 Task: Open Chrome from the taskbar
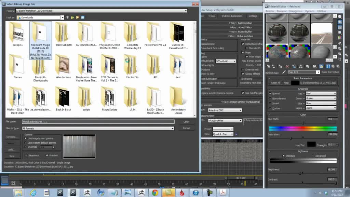[x=155, y=192]
